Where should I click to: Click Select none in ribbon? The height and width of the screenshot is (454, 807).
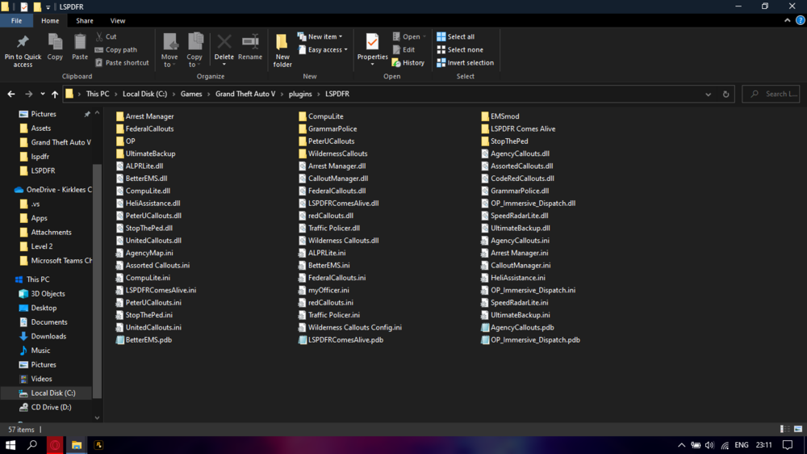460,49
